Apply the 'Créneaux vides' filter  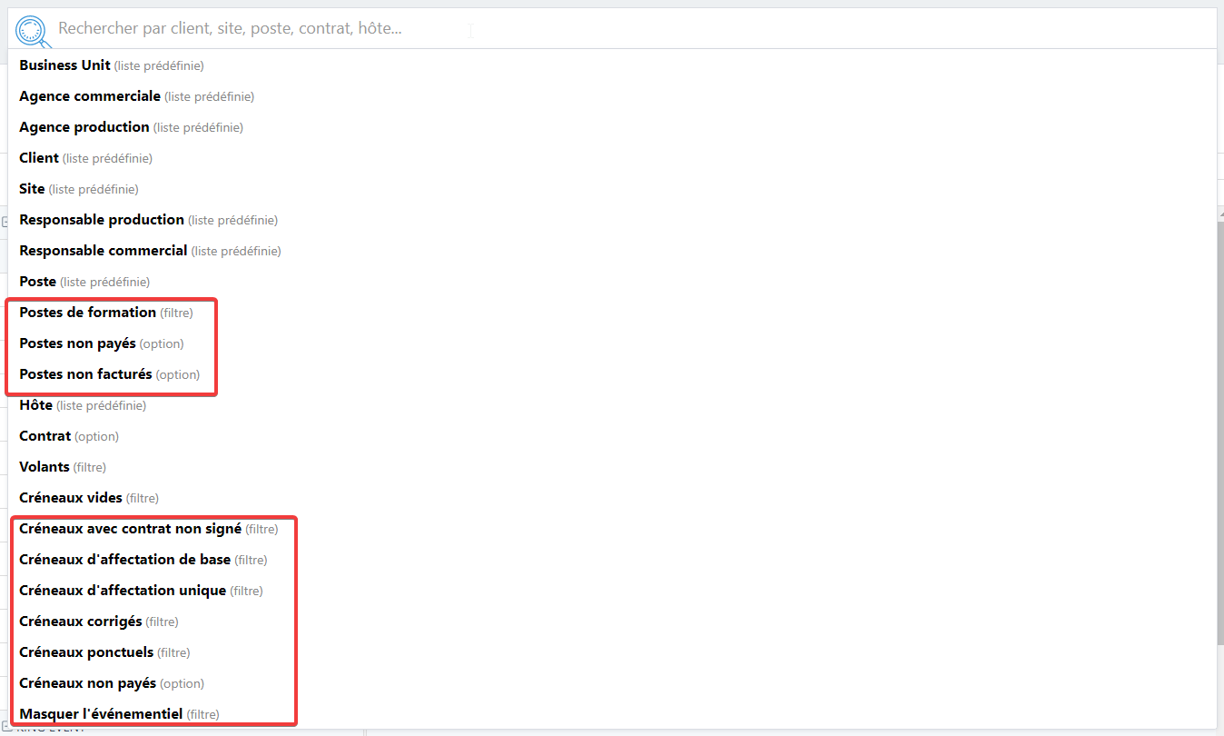(71, 498)
